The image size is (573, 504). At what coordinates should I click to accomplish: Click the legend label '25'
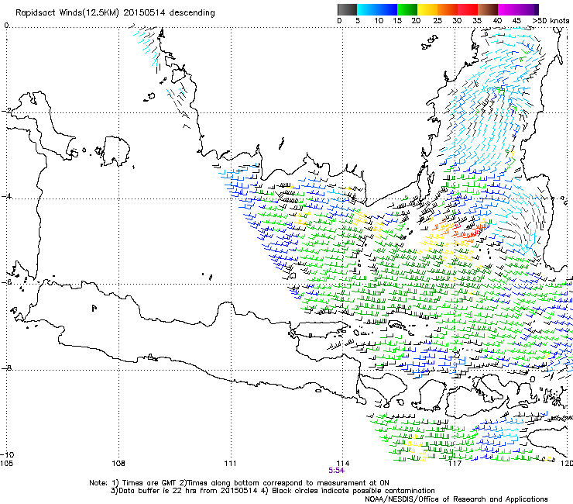point(437,21)
